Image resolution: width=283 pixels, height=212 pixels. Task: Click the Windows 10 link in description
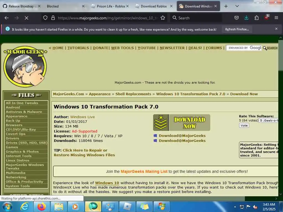107,183
